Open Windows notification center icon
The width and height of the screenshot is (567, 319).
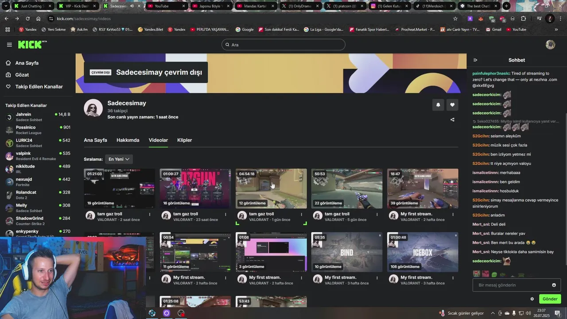(x=558, y=313)
